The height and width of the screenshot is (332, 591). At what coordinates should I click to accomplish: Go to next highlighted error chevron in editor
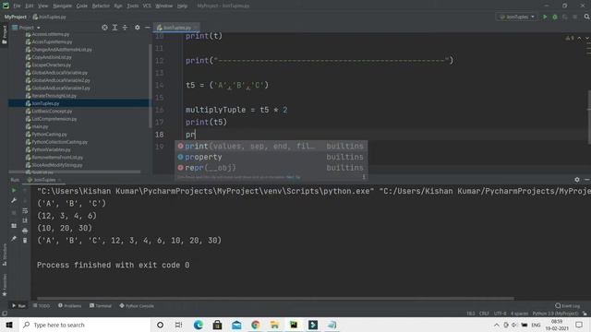(586, 38)
